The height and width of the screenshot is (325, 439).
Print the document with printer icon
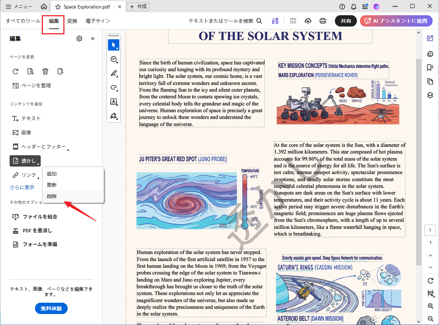point(323,21)
